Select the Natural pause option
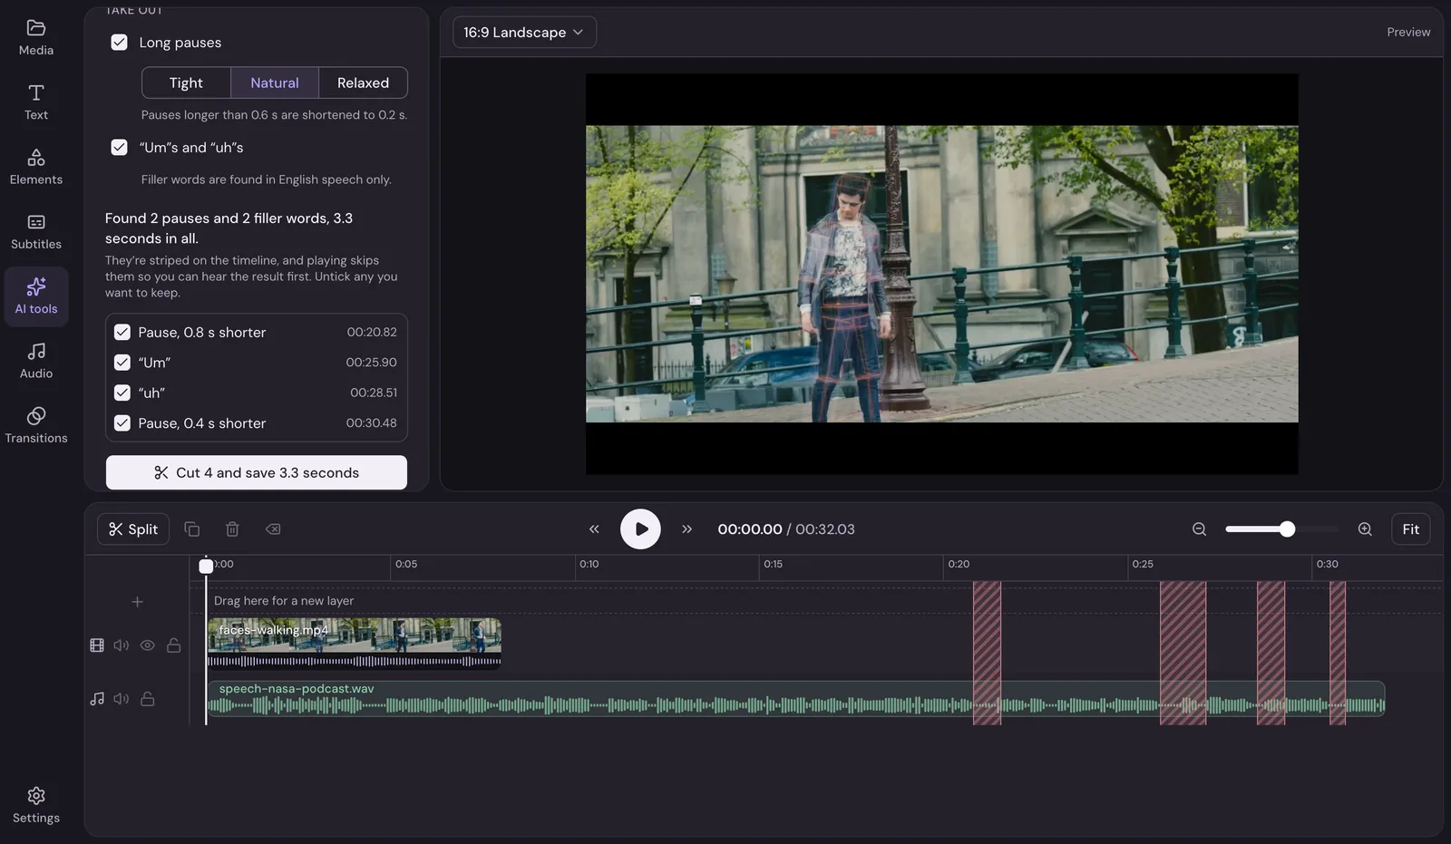This screenshot has height=844, width=1451. (275, 82)
